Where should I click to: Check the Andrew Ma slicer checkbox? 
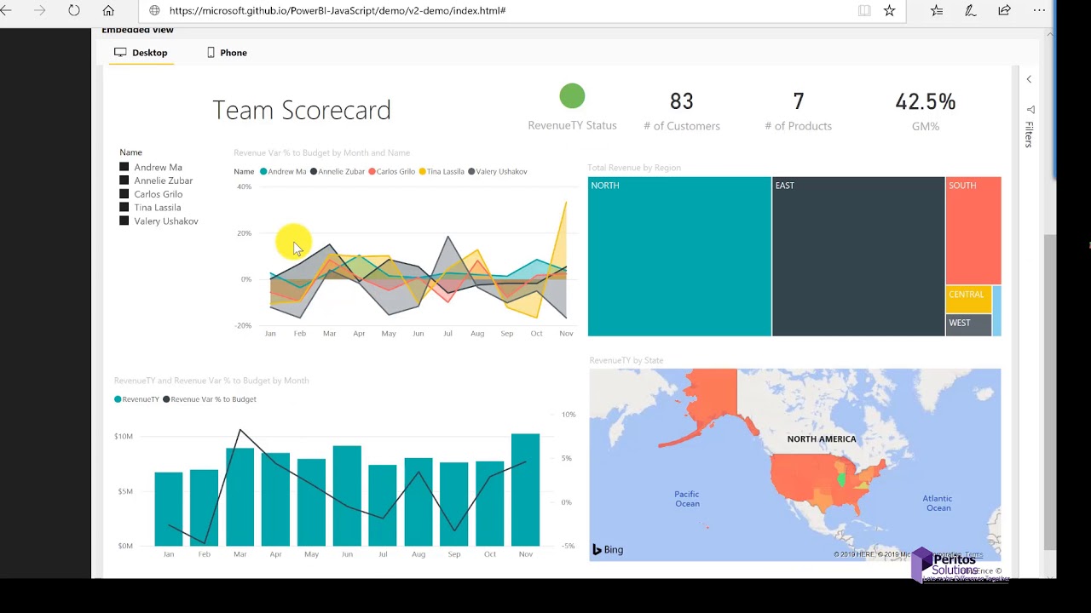(124, 168)
